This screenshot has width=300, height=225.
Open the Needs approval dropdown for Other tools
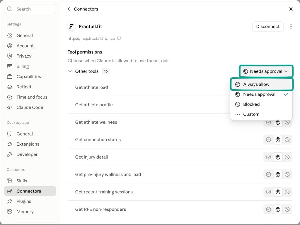[266, 71]
